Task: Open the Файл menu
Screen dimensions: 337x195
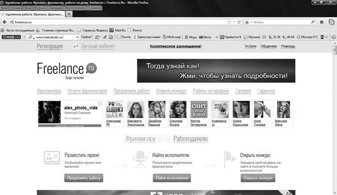Action: point(5,8)
